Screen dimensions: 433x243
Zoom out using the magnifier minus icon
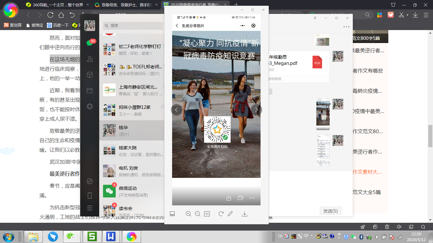pyautogui.click(x=197, y=214)
